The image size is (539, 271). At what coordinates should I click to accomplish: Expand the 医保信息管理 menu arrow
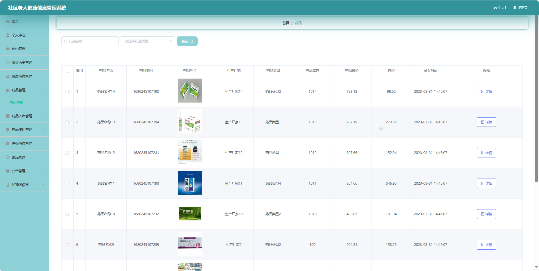click(x=43, y=143)
